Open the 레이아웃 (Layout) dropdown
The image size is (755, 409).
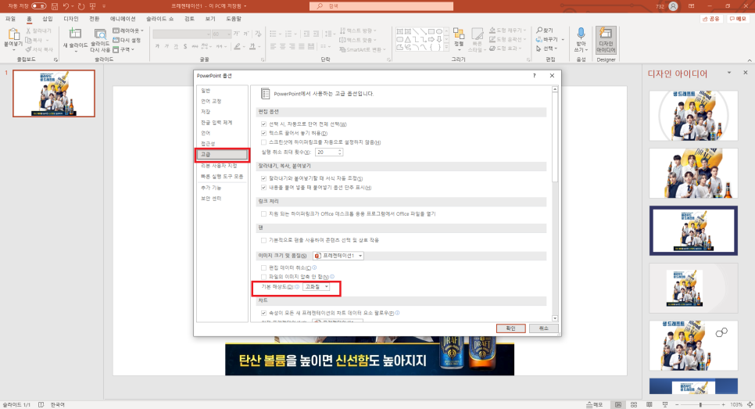pos(128,30)
